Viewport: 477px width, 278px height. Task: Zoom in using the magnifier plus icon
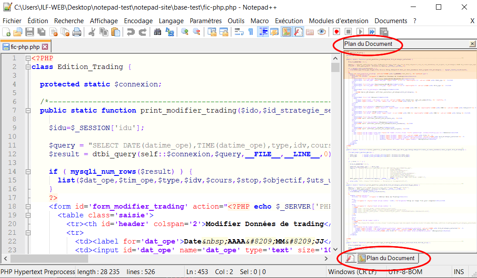pos(185,32)
